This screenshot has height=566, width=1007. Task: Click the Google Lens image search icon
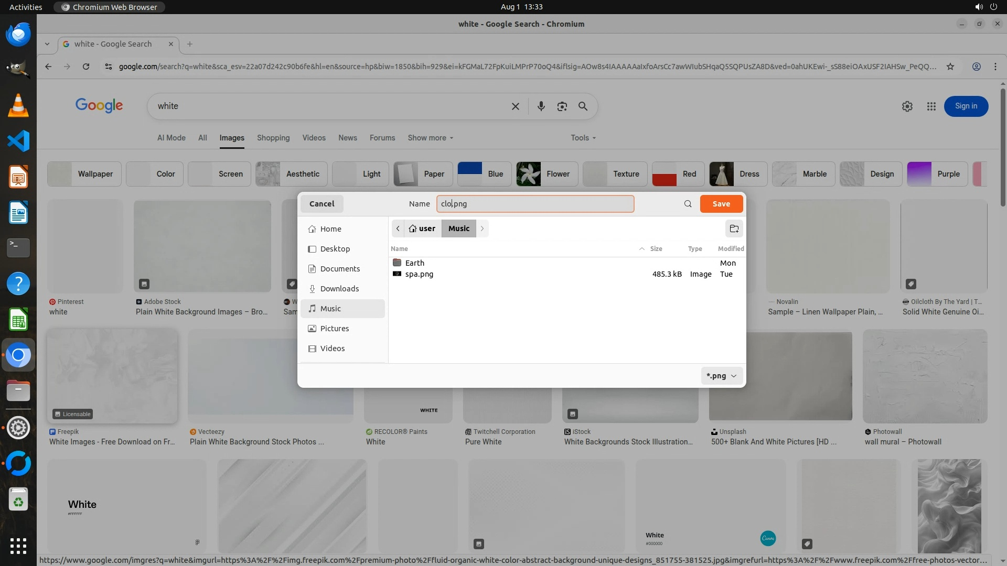pyautogui.click(x=562, y=106)
